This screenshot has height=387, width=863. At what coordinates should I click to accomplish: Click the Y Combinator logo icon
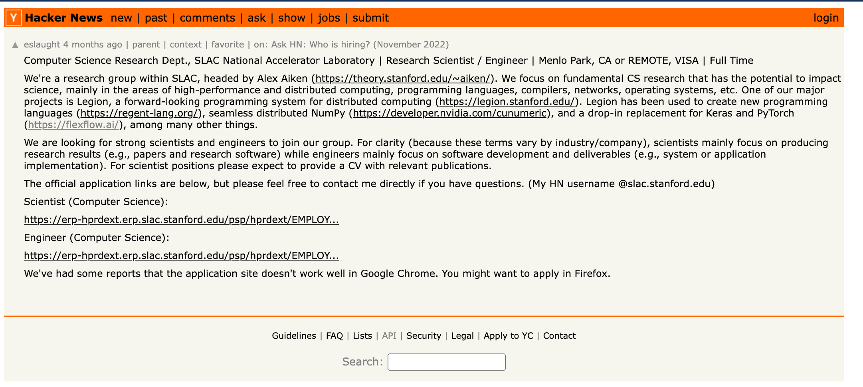14,18
